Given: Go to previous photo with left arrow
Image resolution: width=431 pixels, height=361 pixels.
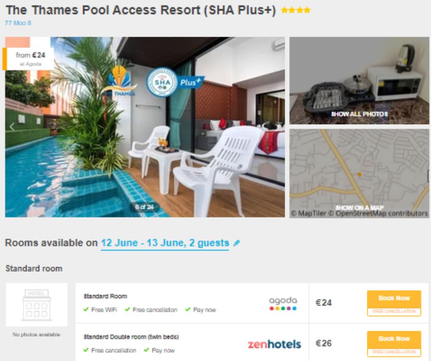Looking at the screenshot, I should point(12,126).
